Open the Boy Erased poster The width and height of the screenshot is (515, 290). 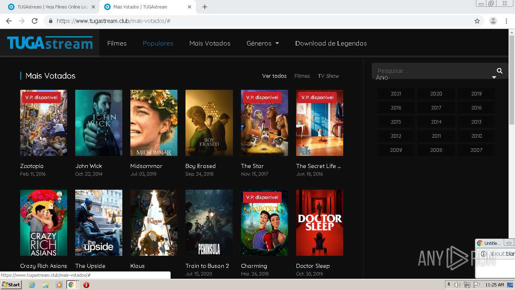(209, 123)
